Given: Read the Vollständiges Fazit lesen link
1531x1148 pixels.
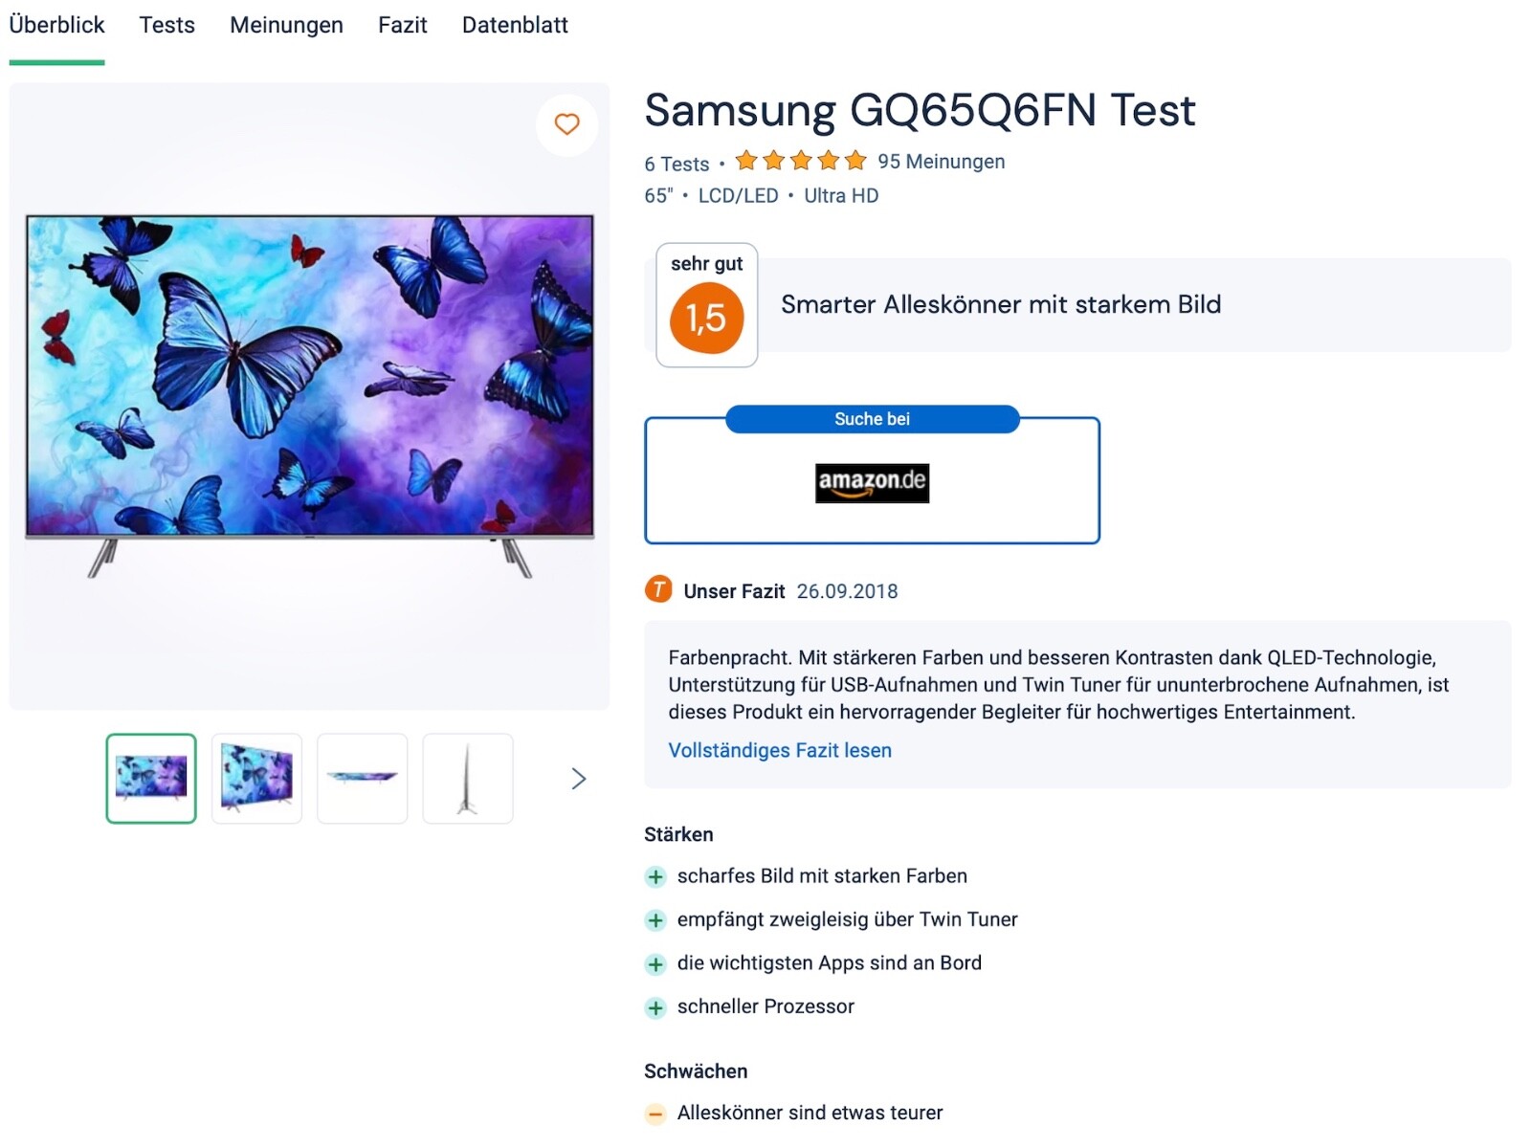Looking at the screenshot, I should [780, 751].
